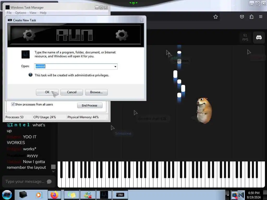Click the left gear in RUN banner
Screen dimensions: 267x200
(29, 35)
